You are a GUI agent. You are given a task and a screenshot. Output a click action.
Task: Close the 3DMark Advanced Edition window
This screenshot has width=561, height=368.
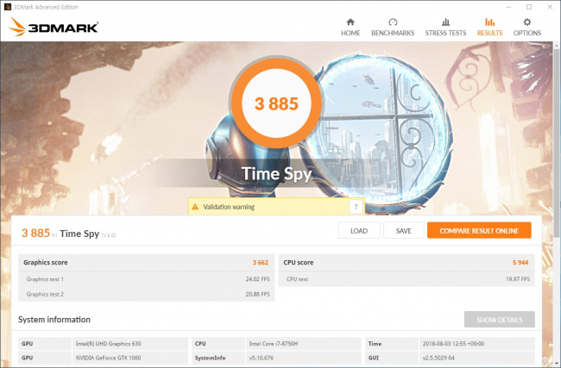point(551,6)
